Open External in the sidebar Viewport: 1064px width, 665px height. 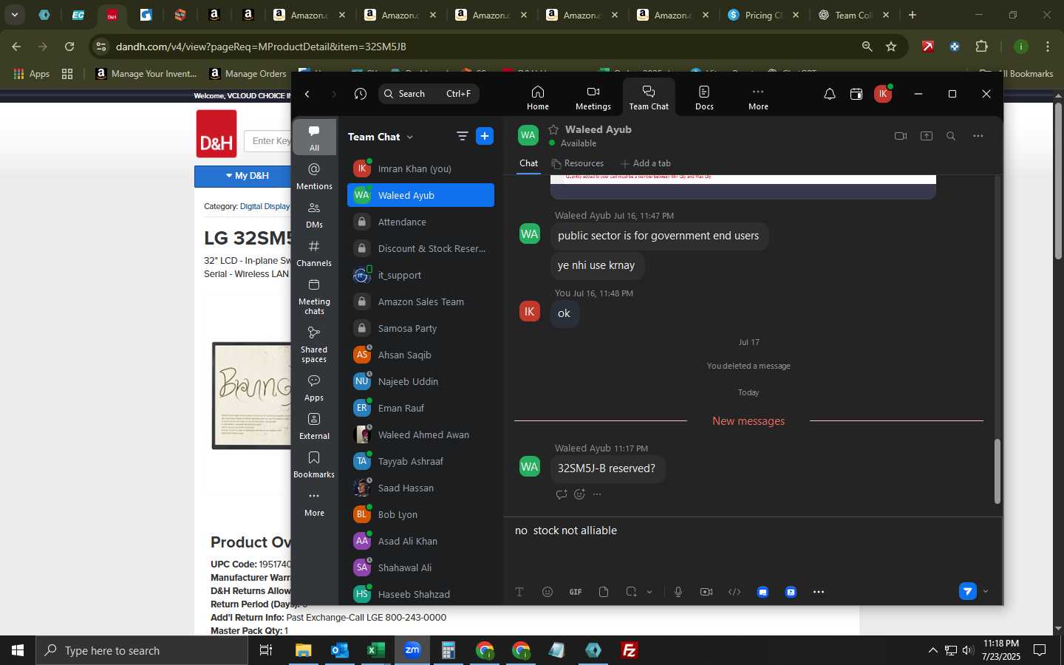pyautogui.click(x=314, y=426)
